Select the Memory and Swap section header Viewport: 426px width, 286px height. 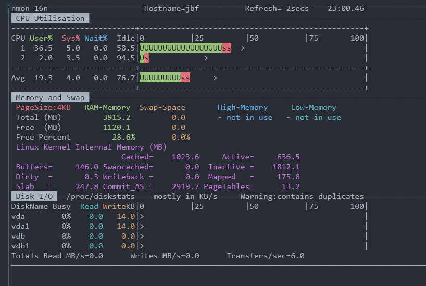pos(50,97)
